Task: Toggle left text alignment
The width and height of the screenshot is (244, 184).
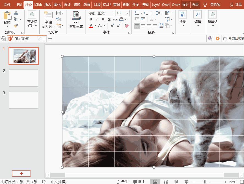Action: pyautogui.click(x=137, y=26)
